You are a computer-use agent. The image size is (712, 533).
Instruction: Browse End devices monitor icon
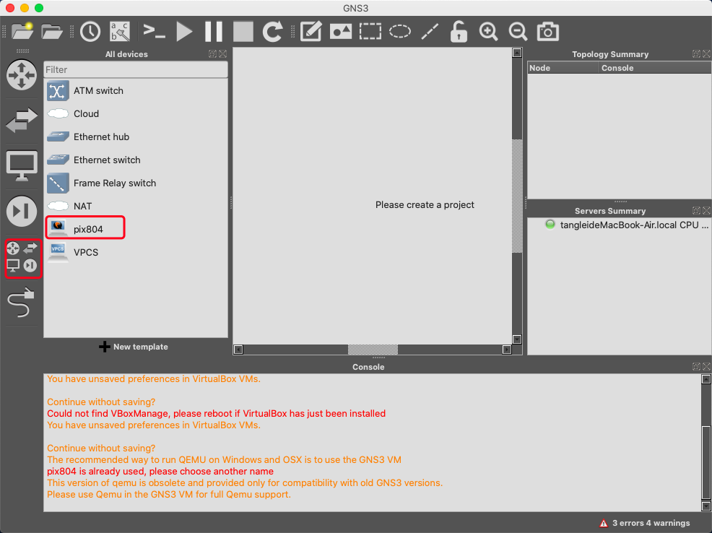click(x=22, y=165)
